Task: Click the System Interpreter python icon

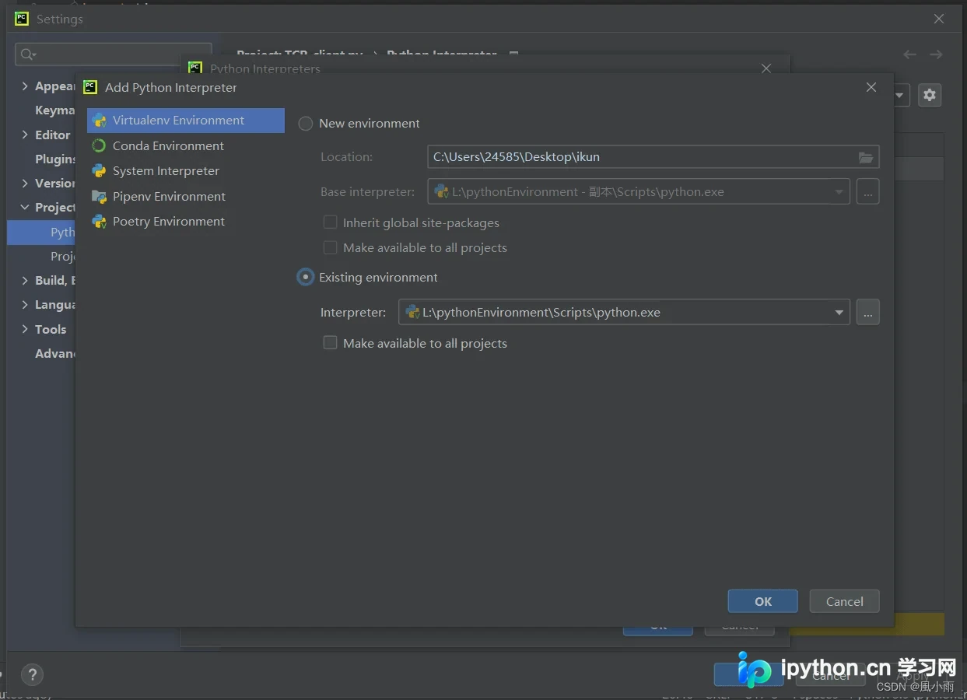Action: 99,171
